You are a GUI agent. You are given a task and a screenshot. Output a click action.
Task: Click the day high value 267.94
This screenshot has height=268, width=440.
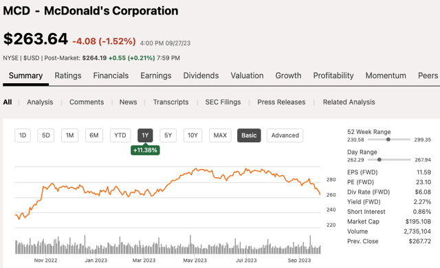(x=423, y=160)
